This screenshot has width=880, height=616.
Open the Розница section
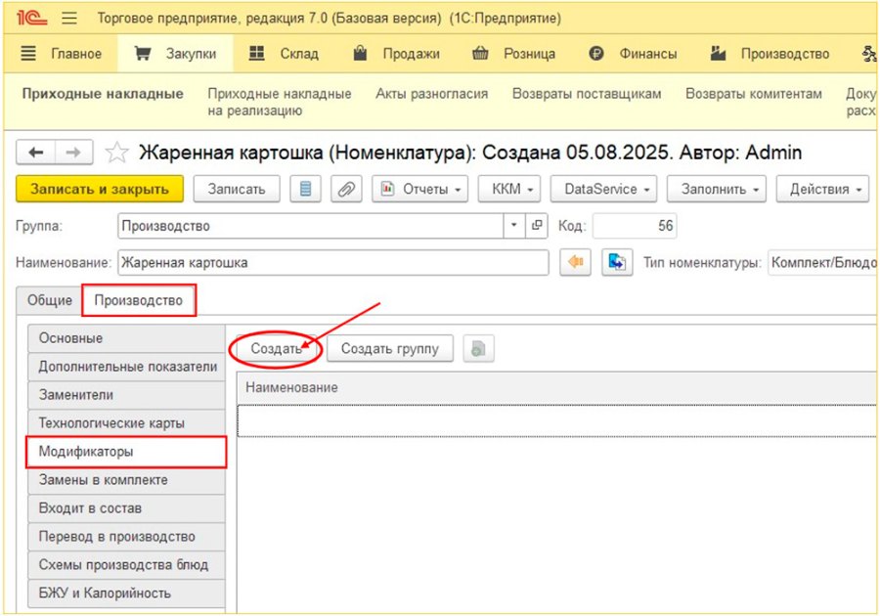[514, 54]
